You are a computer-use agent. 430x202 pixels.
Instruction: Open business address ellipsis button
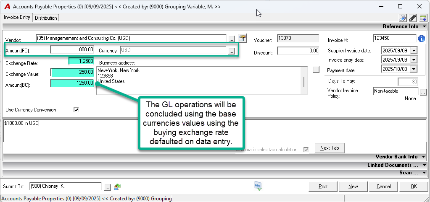pos(316,70)
